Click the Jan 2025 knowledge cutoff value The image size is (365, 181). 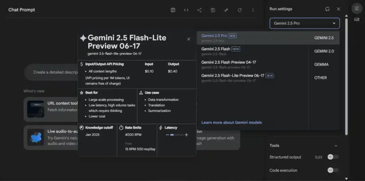click(x=92, y=134)
